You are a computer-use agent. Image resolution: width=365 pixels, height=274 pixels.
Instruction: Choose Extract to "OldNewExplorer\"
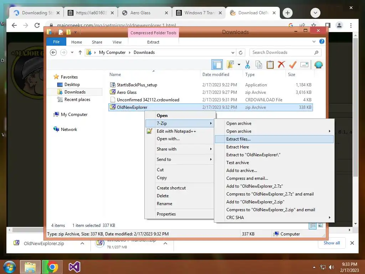pos(274,155)
